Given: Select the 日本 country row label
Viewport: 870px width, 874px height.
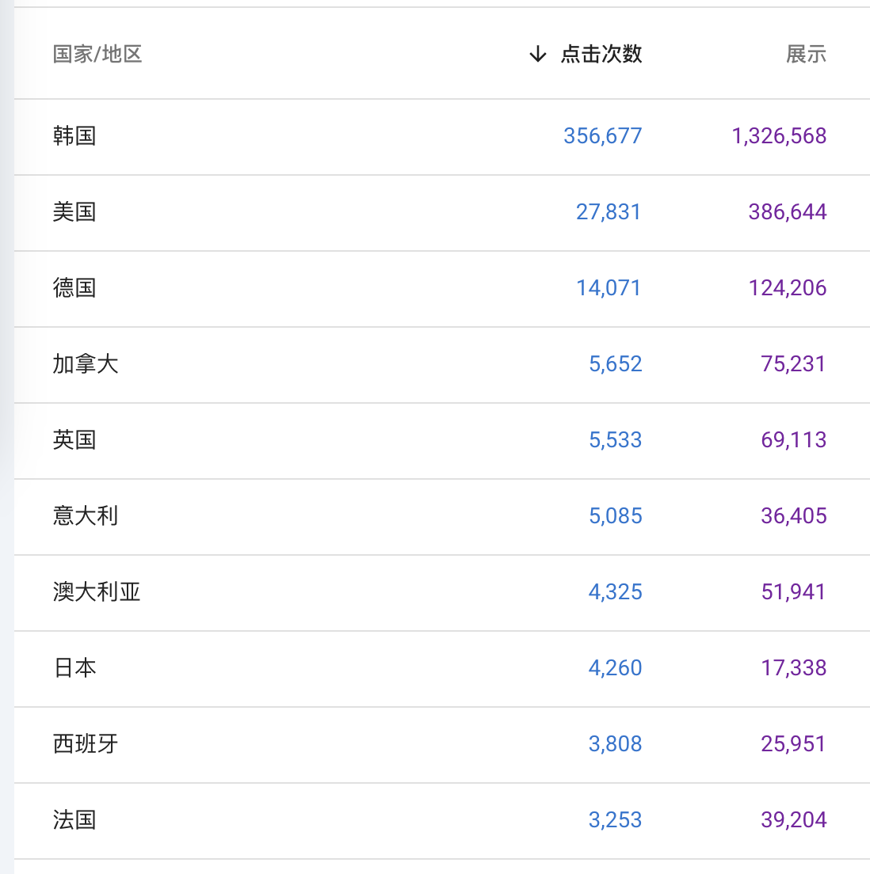Looking at the screenshot, I should tap(74, 667).
